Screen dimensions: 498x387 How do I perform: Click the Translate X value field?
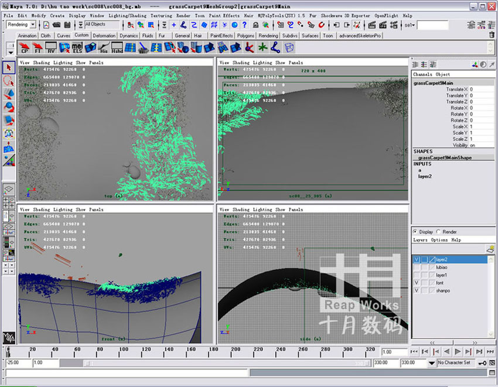[482, 90]
